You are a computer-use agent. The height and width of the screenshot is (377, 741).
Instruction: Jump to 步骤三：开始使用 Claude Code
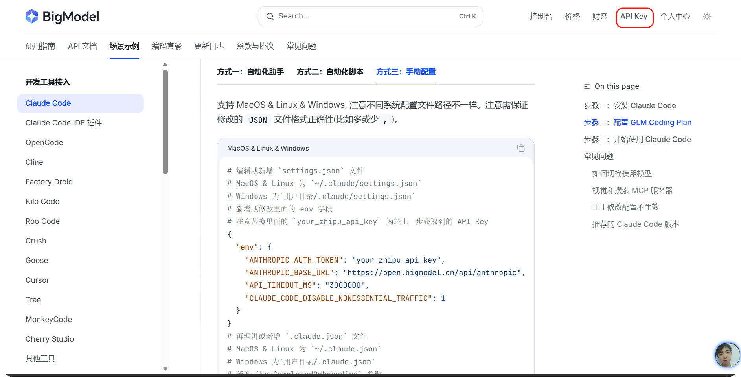637,140
